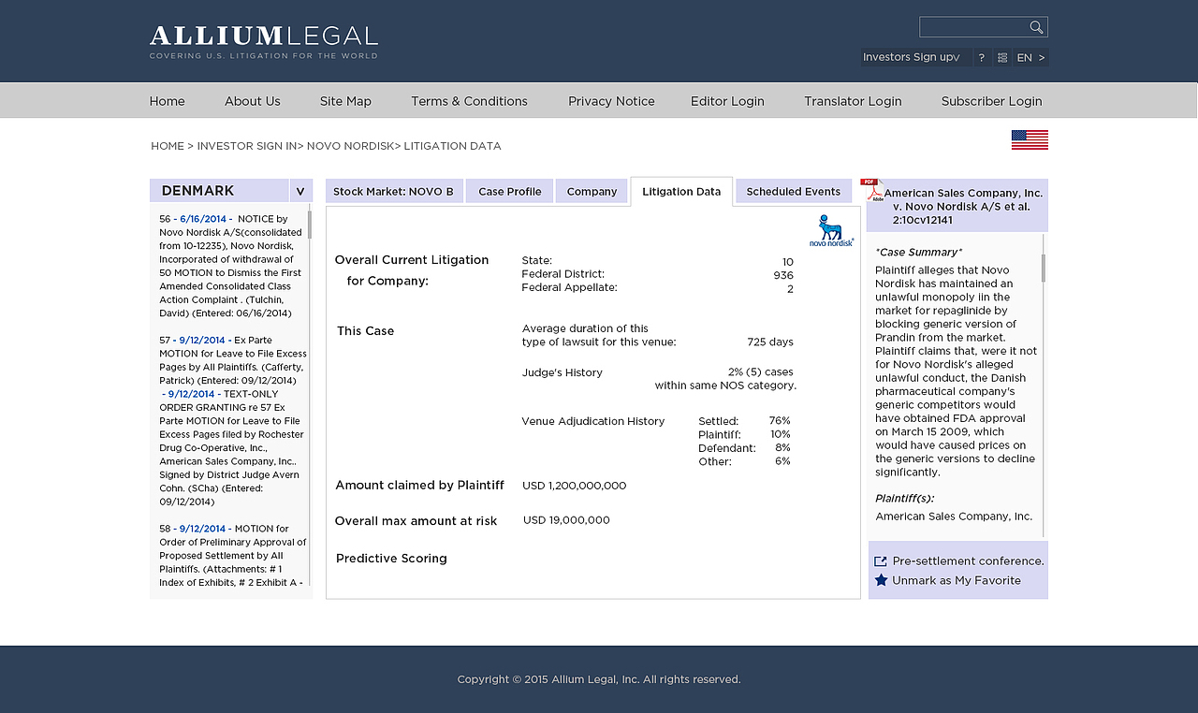Viewport: 1198px width, 713px height.
Task: Open docket entry 56 date 6/16/2014
Action: click(203, 219)
